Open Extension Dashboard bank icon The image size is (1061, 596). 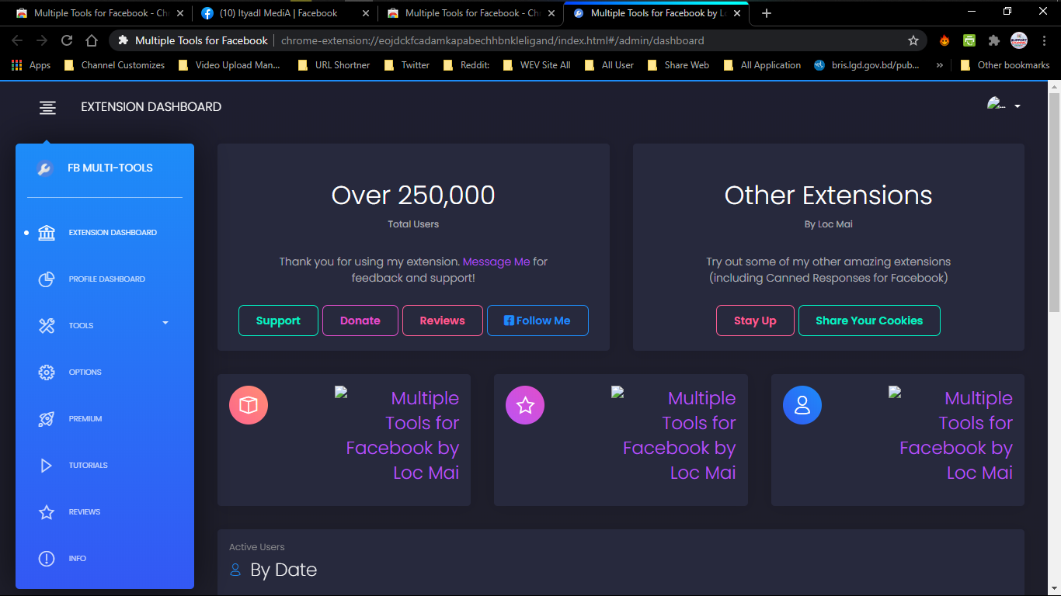[x=47, y=233]
